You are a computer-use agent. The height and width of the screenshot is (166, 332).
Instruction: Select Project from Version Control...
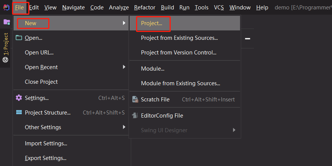click(178, 53)
